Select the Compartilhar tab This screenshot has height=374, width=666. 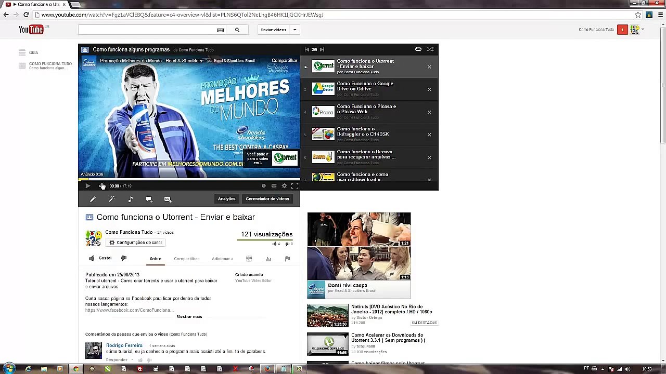[x=186, y=259]
